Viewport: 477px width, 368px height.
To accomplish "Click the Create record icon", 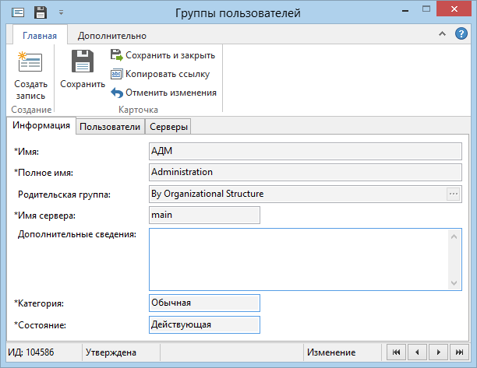I will click(30, 62).
